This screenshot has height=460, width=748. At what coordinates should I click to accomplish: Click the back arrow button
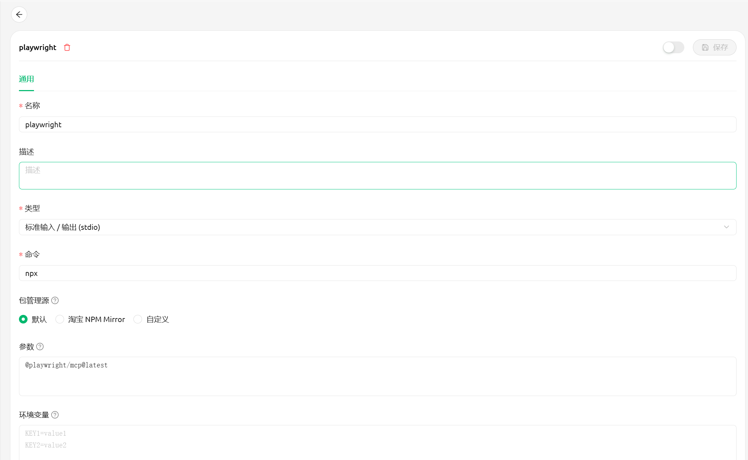point(19,15)
